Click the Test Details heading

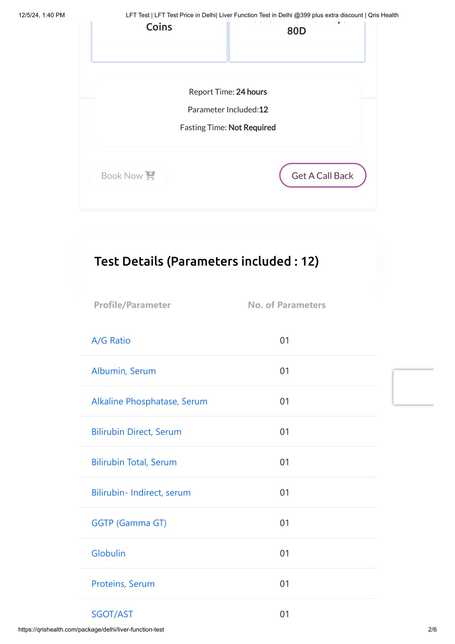tap(207, 261)
